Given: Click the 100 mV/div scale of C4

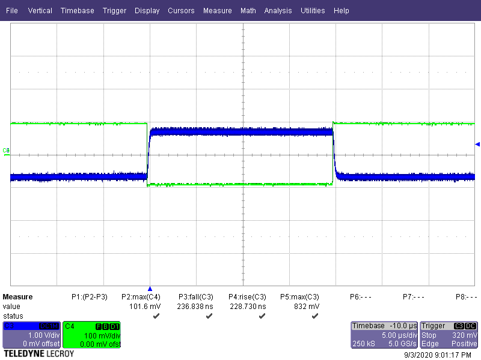Looking at the screenshot, I should (102, 335).
